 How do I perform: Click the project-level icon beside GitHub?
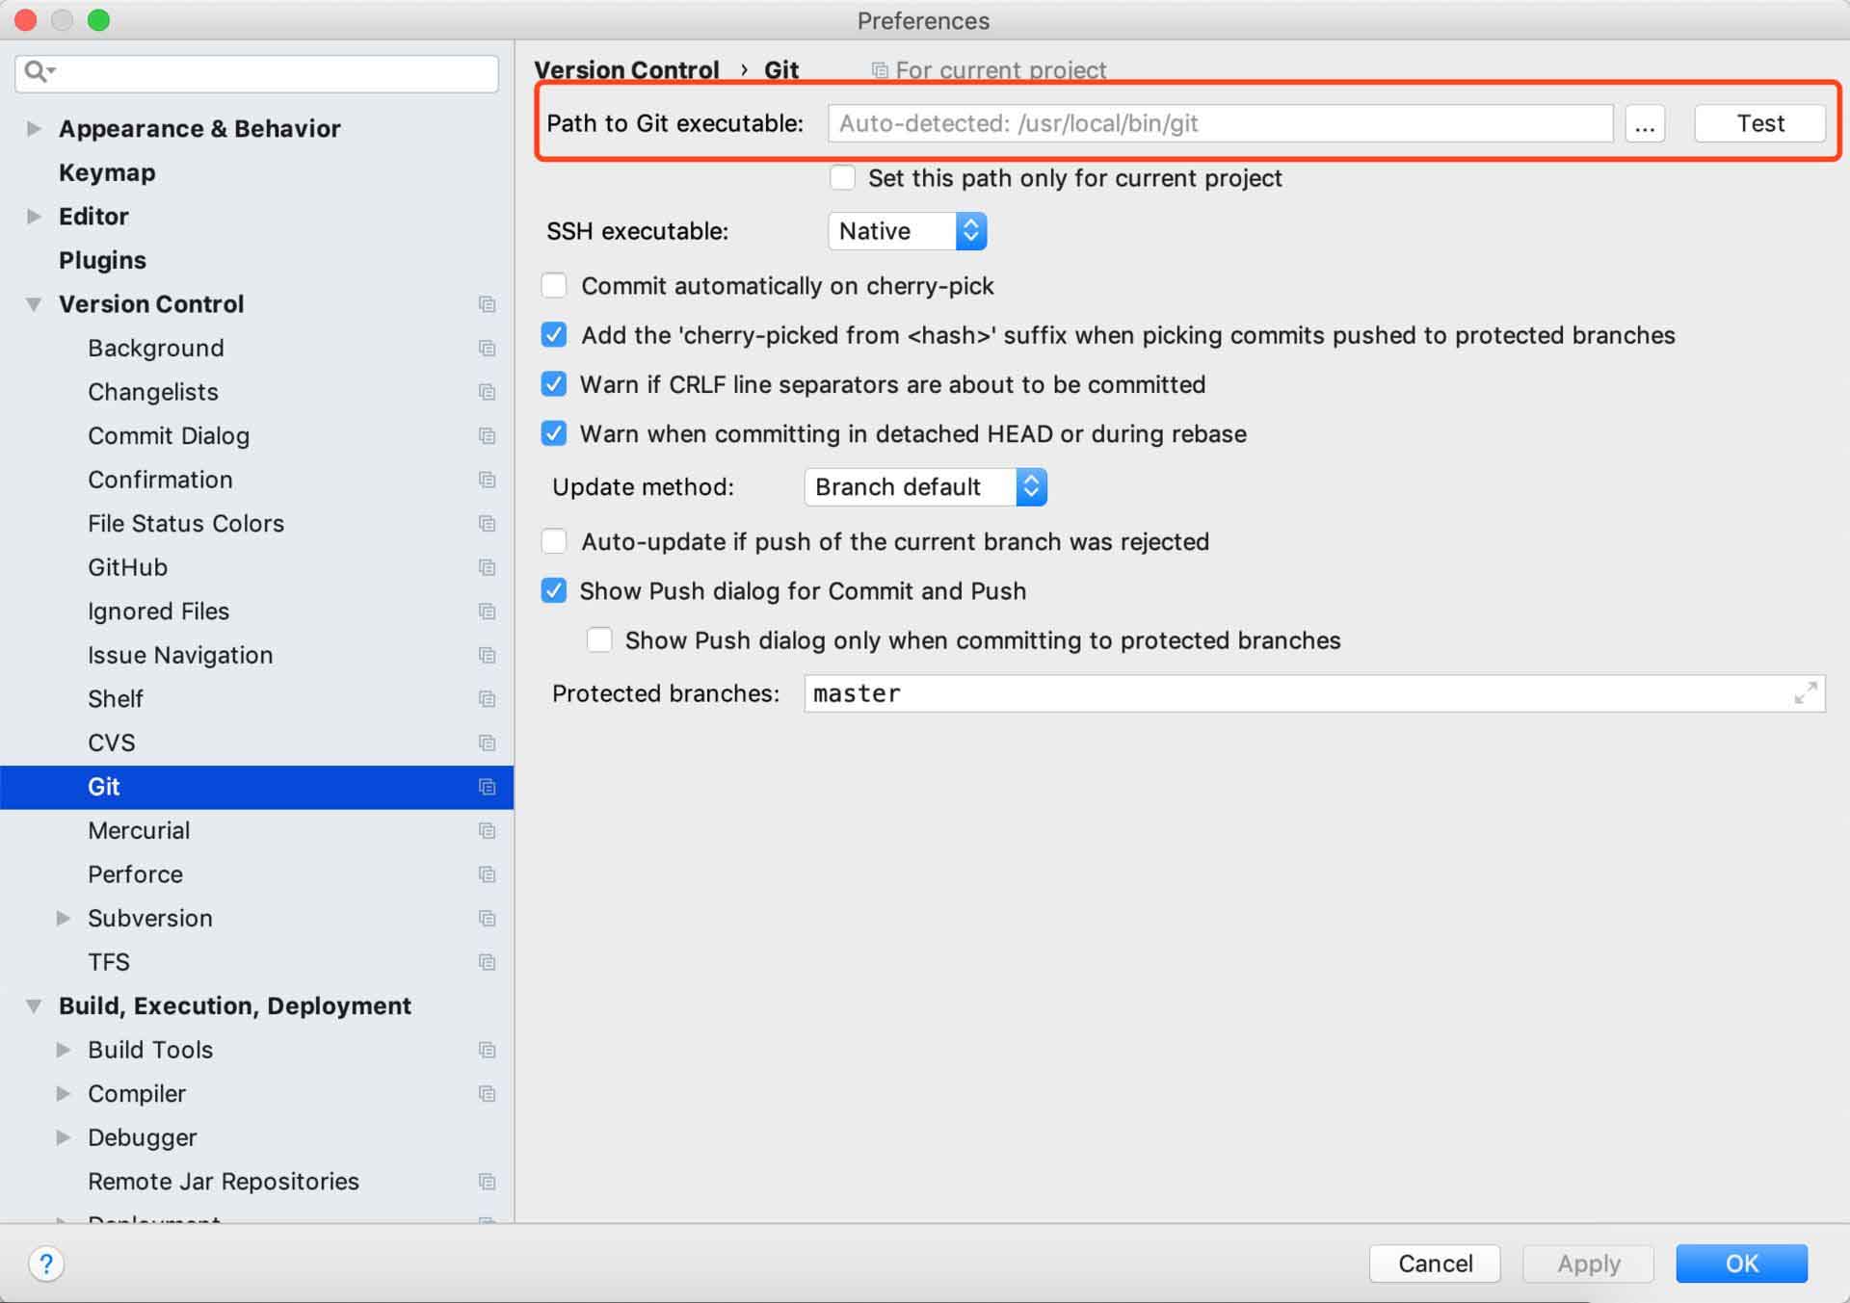[x=487, y=567]
